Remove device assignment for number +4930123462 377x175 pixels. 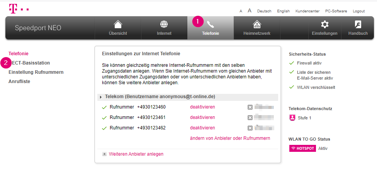point(250,128)
